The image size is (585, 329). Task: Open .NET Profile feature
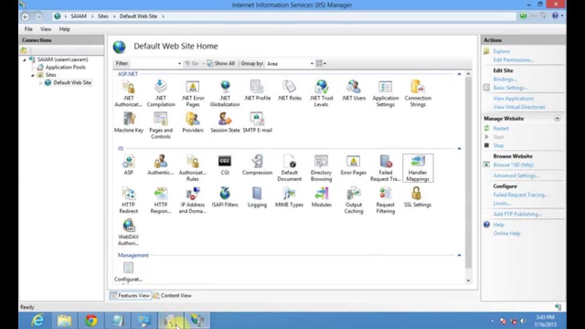click(x=257, y=90)
